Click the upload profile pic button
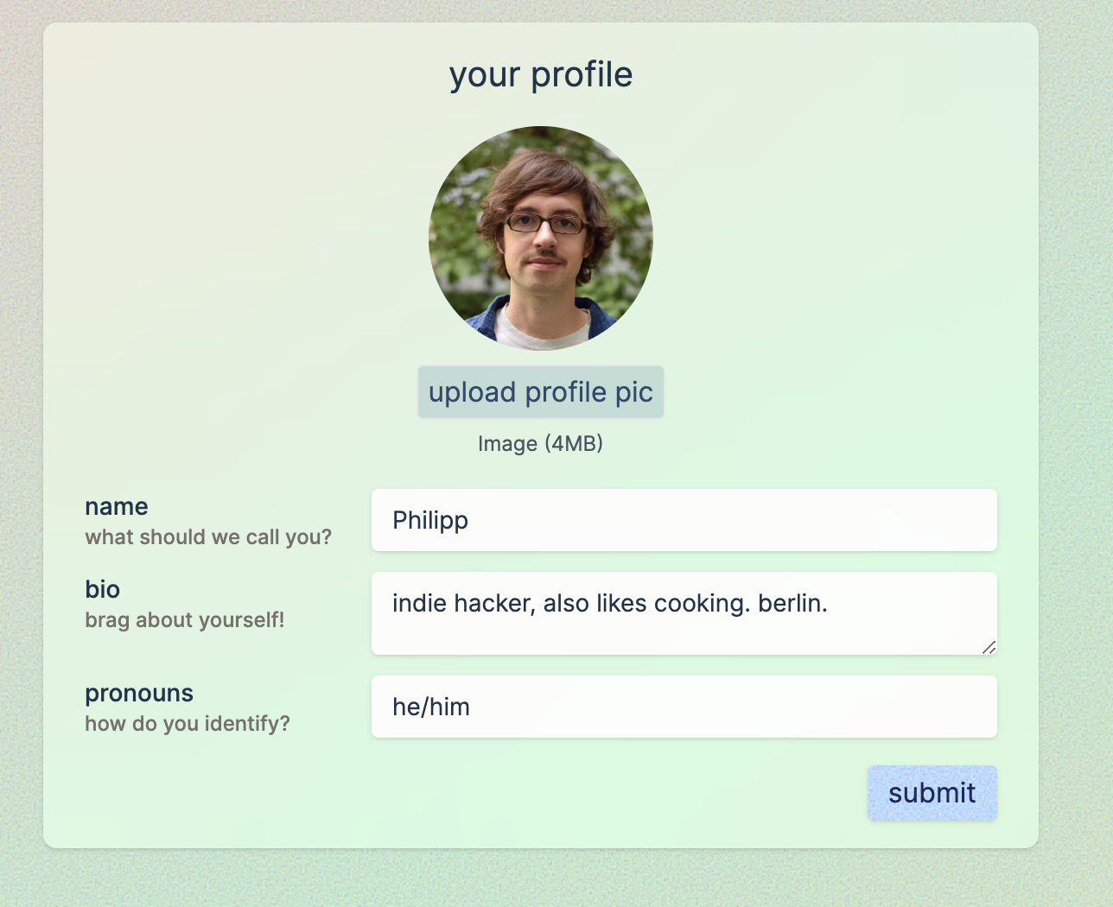1113x907 pixels. click(541, 392)
